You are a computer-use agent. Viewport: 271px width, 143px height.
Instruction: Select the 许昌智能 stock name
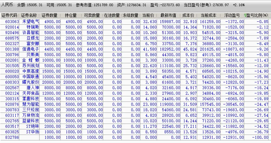(31, 33)
